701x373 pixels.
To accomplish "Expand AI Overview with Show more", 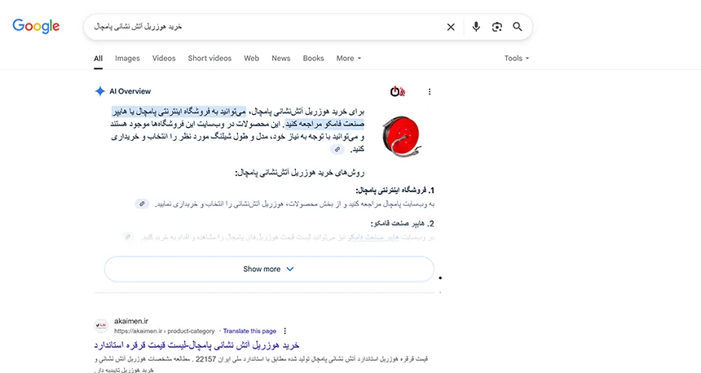I will (268, 269).
